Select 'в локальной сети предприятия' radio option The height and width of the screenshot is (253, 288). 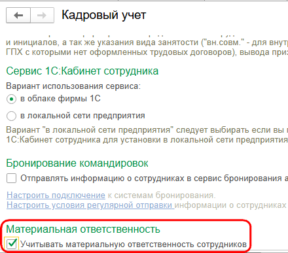11,116
